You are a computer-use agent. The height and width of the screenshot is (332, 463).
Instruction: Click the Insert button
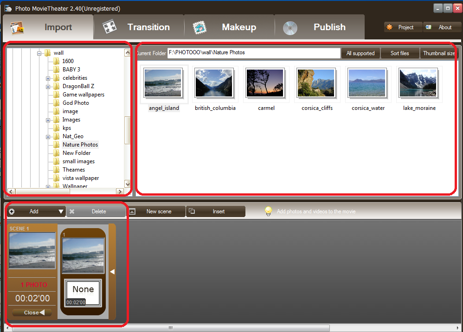coord(216,211)
